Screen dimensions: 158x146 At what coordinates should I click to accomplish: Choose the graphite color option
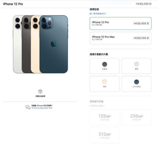(x=105, y=66)
